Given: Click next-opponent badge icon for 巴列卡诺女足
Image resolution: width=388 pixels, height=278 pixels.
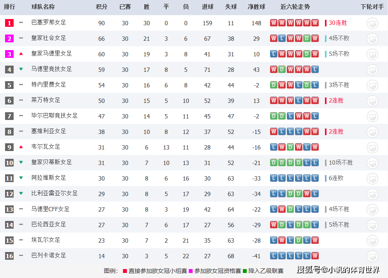Looking at the screenshot, I should point(372,256).
